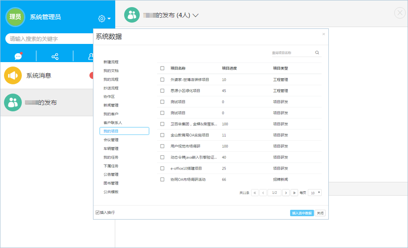Open the 系统消息 conversation

click(x=47, y=75)
